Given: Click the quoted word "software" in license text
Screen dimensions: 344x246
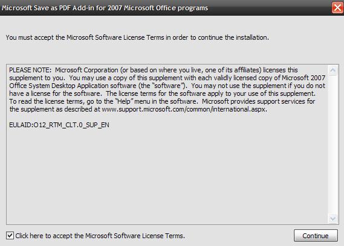Looking at the screenshot, I should point(167,86).
